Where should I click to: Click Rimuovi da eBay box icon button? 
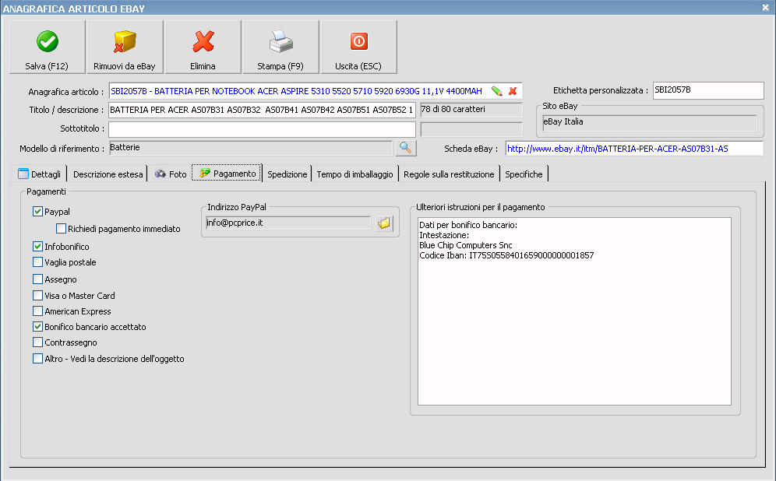tap(125, 47)
